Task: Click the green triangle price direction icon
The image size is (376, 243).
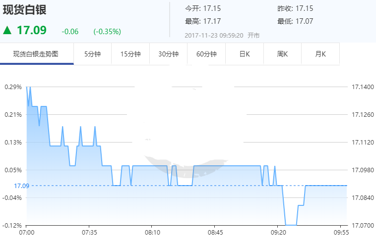Action: pos(7,30)
